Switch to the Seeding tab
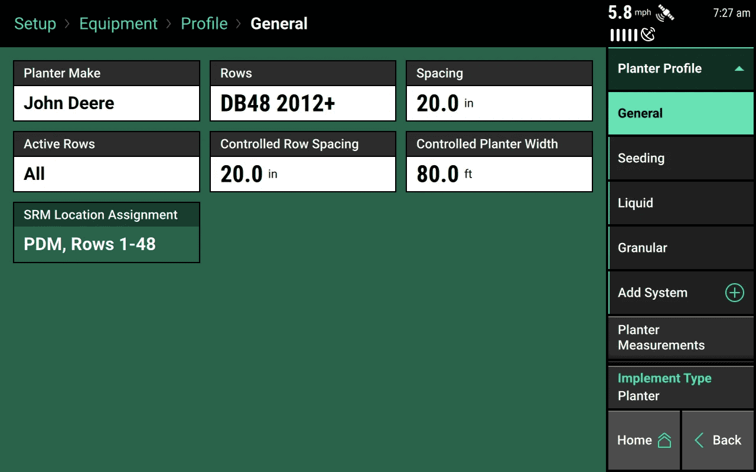Image resolution: width=756 pixels, height=472 pixels. click(x=680, y=158)
